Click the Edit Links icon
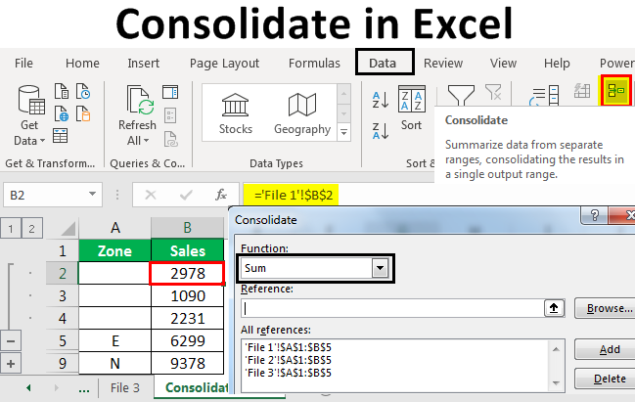This screenshot has width=635, height=402. click(x=170, y=139)
